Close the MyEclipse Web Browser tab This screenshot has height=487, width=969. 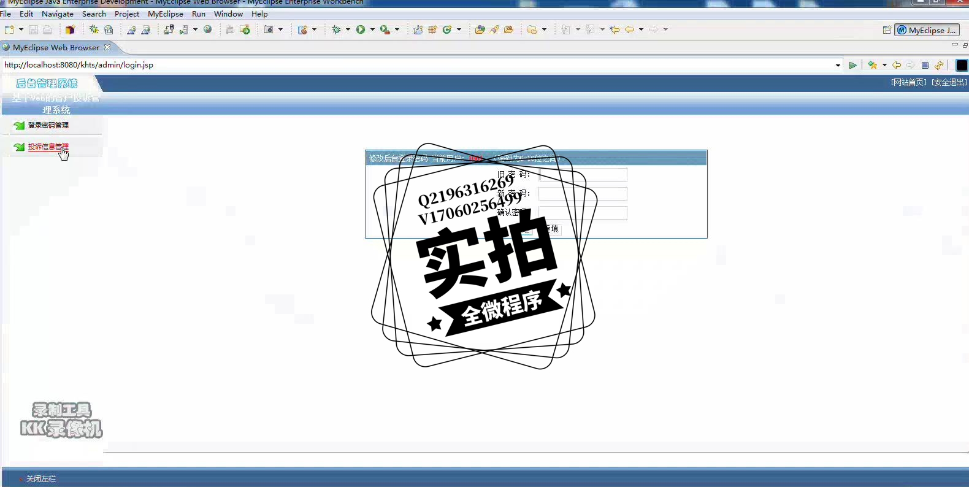[x=107, y=47]
